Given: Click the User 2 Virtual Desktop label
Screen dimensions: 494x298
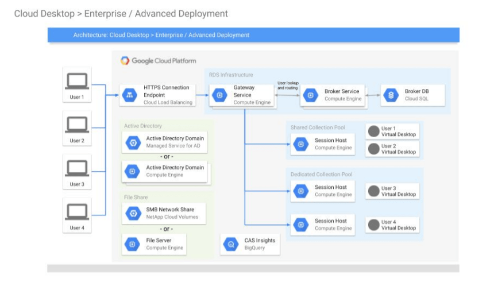Looking at the screenshot, I should point(399,149).
